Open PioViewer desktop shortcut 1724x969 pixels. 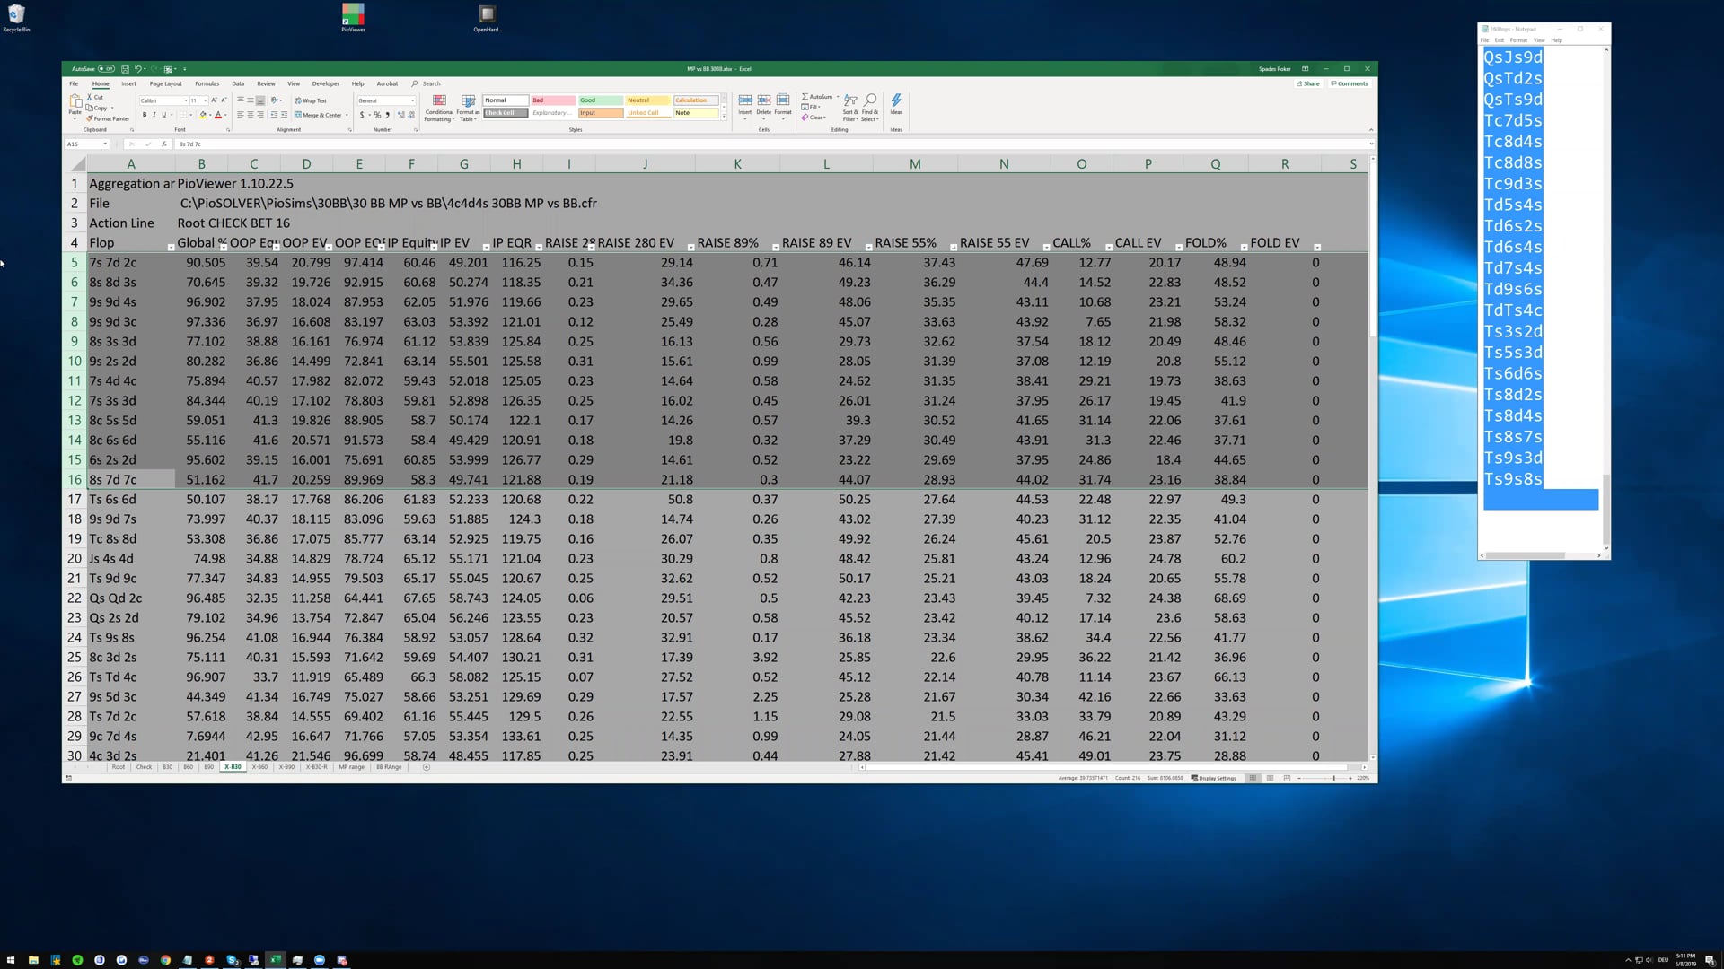coord(353,18)
